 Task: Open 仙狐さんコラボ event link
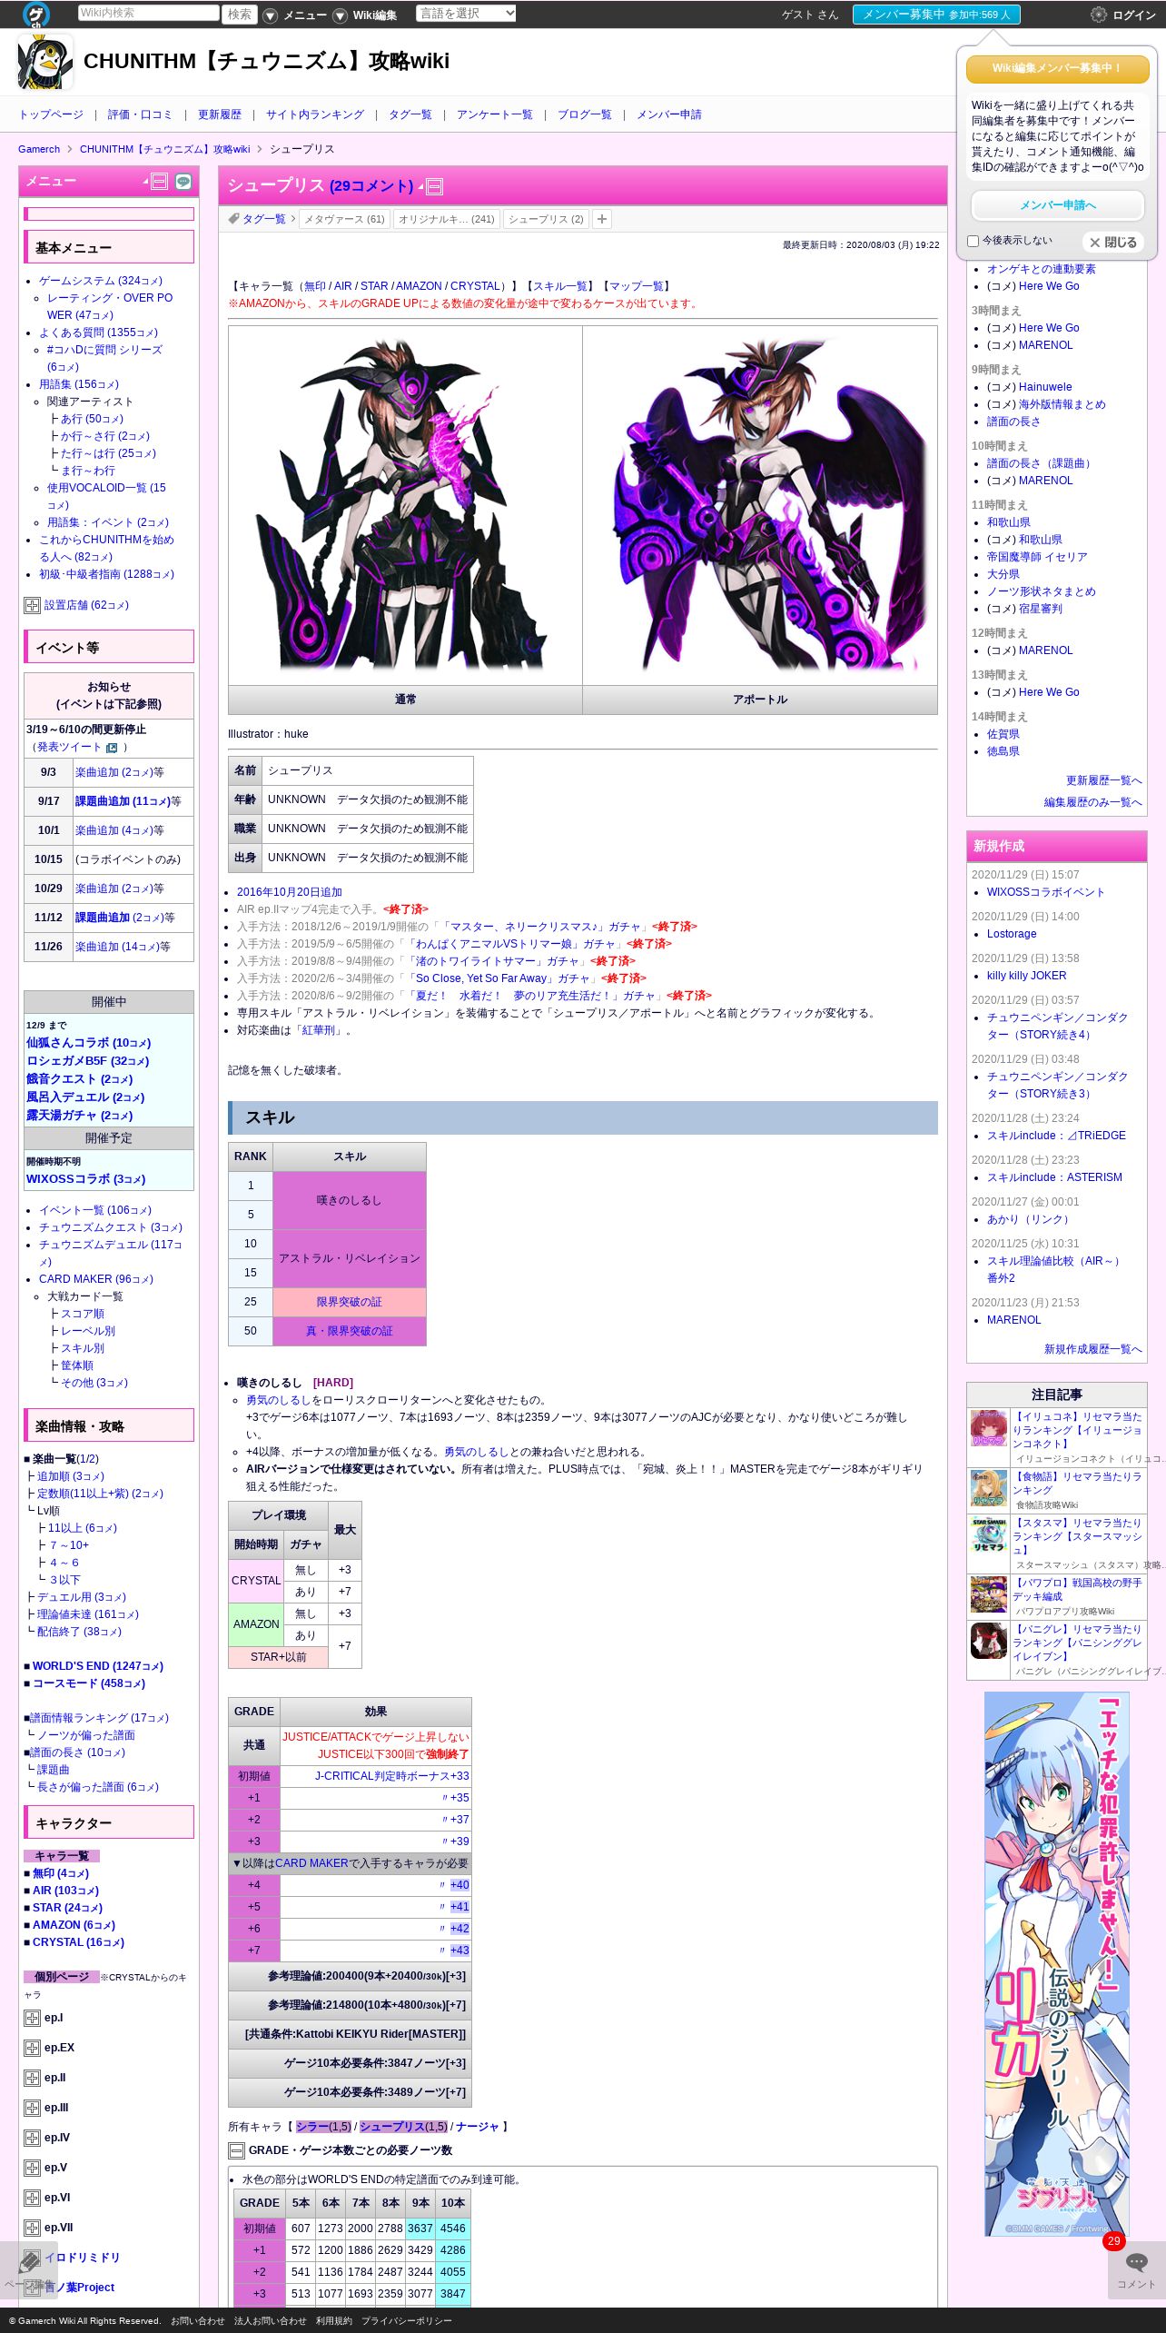click(x=89, y=1043)
